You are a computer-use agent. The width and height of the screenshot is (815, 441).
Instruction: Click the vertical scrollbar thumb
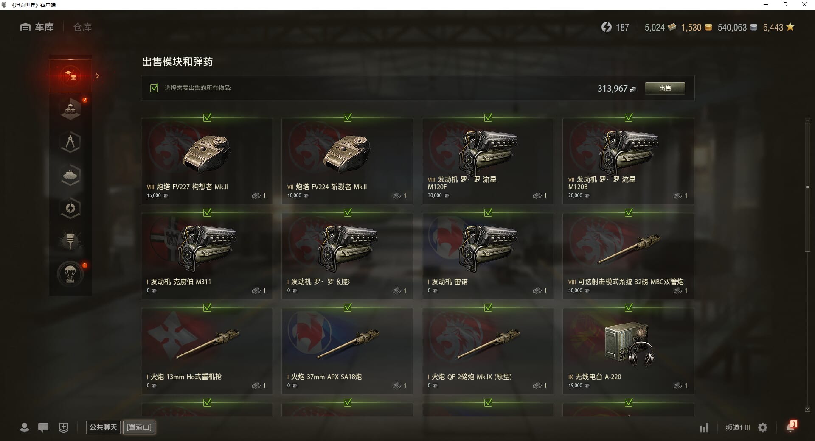(x=807, y=187)
